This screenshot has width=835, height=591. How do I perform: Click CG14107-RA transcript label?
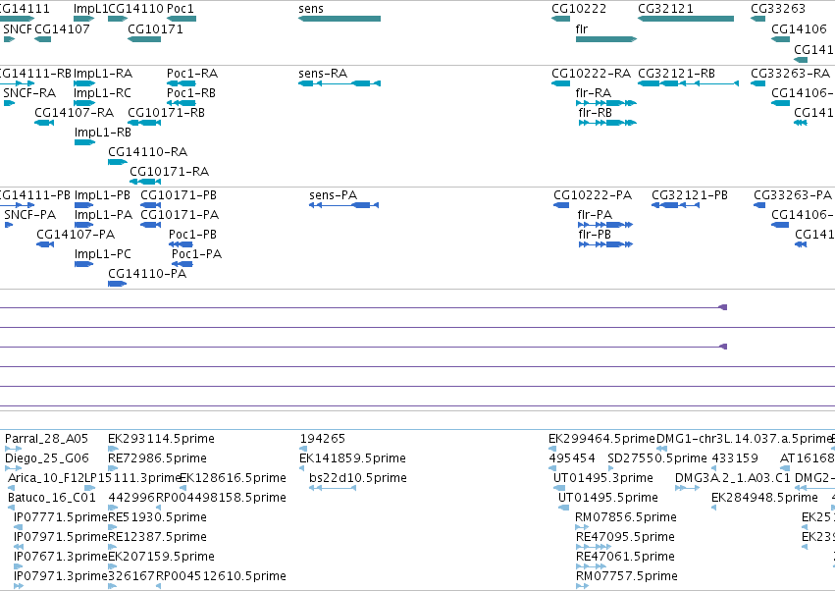pos(74,113)
